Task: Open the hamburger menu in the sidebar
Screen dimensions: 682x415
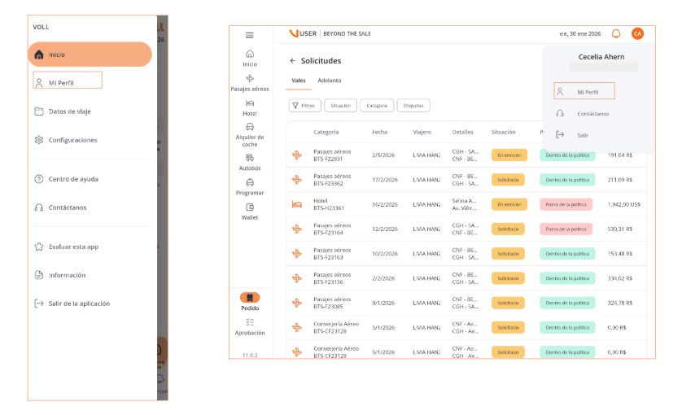Action: pyautogui.click(x=249, y=35)
